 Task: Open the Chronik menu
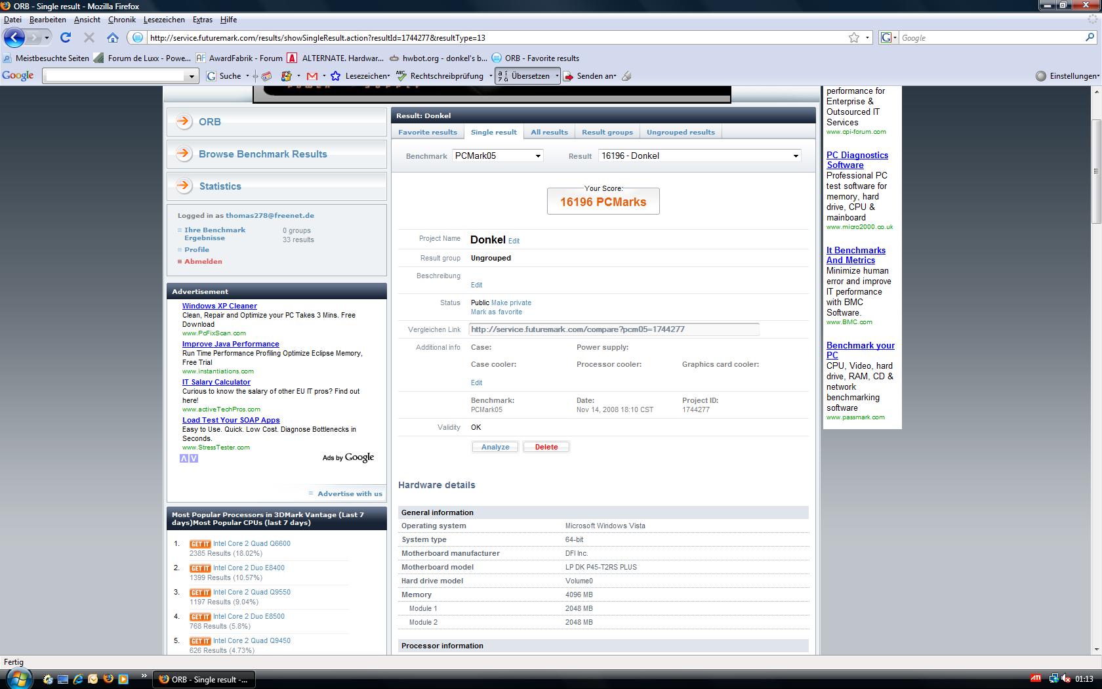pos(122,20)
